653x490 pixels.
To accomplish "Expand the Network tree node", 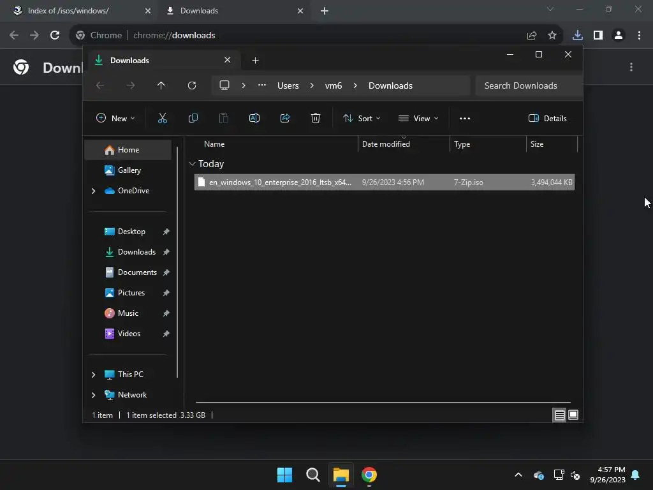I will click(x=93, y=395).
